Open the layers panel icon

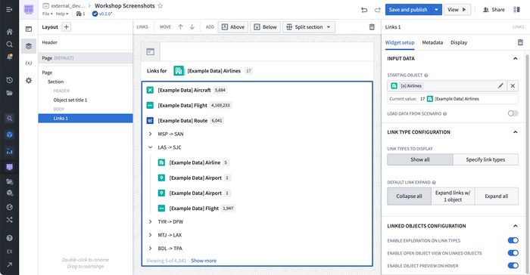coord(29,46)
